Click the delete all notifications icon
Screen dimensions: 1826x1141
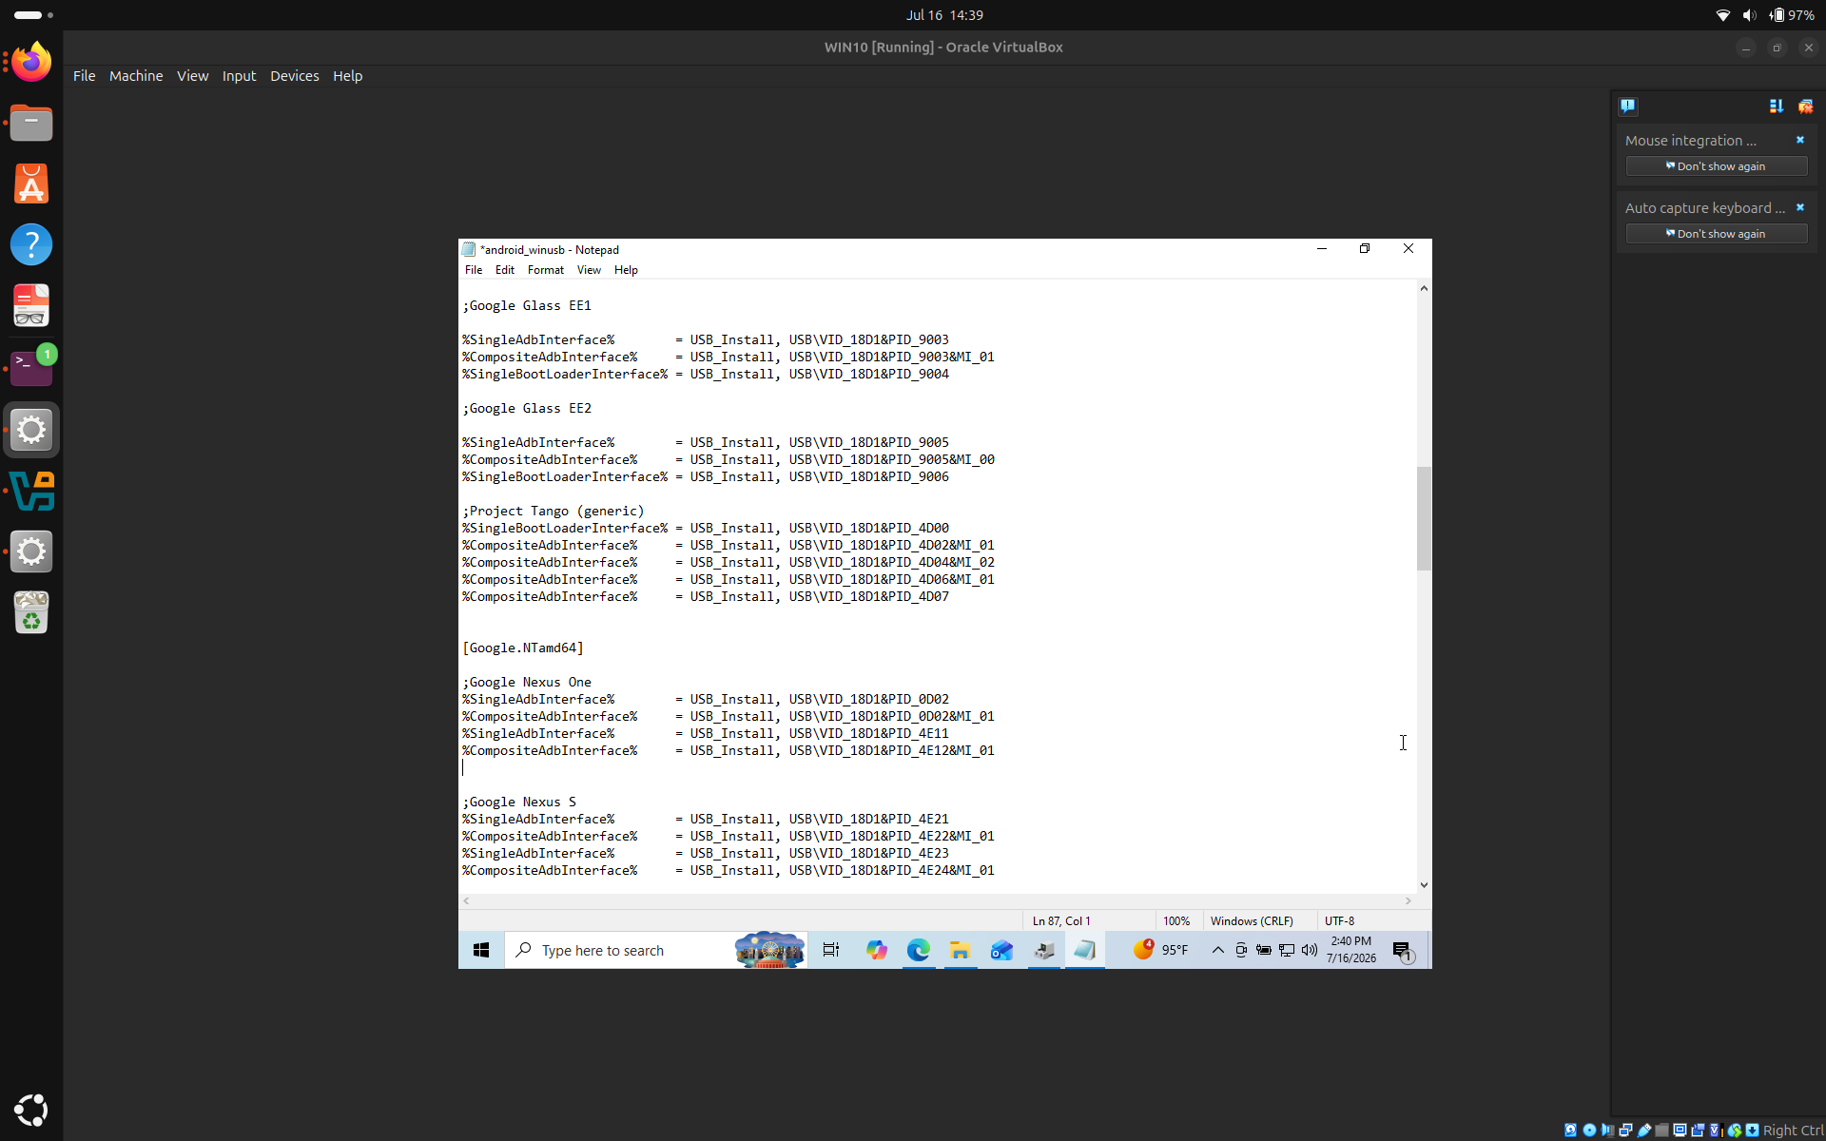[x=1805, y=106]
